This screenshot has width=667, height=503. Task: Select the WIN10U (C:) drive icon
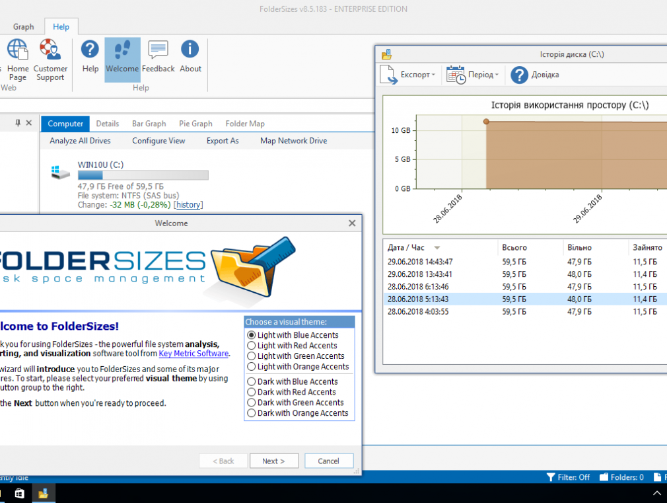[x=60, y=173]
